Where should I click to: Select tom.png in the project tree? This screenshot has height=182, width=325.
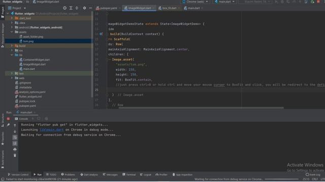pos(28,41)
